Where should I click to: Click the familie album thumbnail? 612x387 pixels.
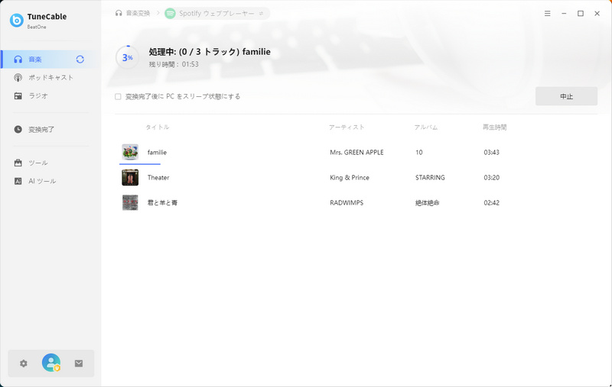pyautogui.click(x=130, y=152)
